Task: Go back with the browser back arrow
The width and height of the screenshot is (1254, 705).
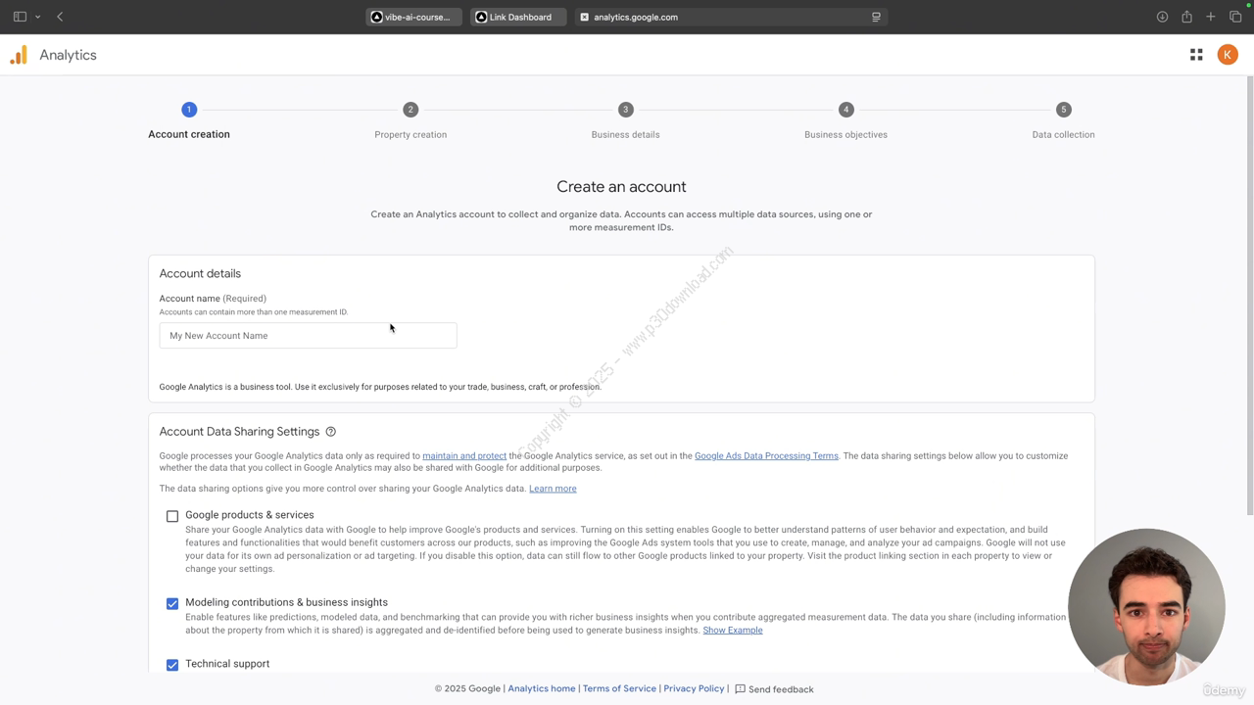Action: [x=60, y=17]
